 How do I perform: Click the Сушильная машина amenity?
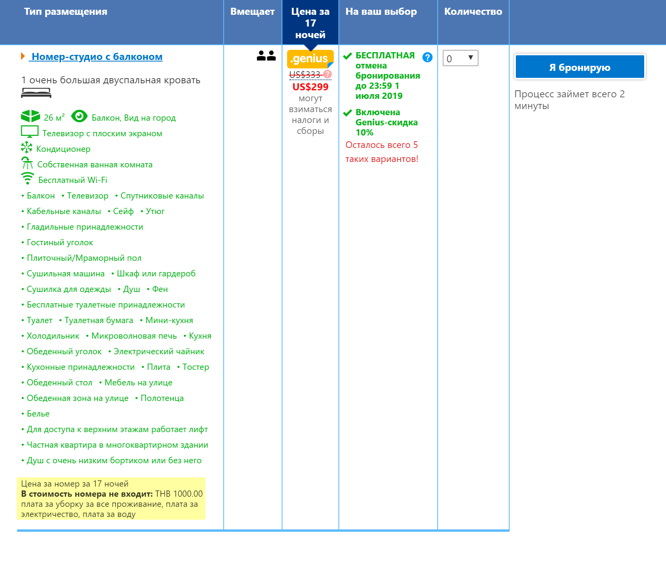66,273
